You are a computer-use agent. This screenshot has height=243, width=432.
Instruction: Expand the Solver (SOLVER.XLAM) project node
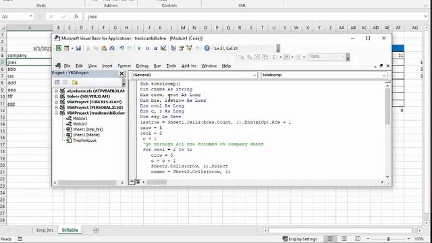click(57, 97)
